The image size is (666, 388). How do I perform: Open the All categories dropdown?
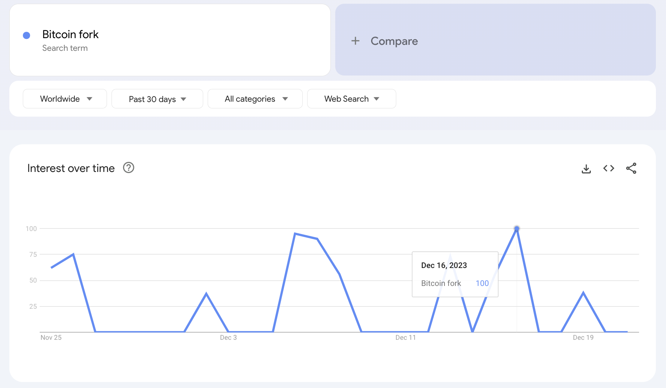click(x=255, y=99)
